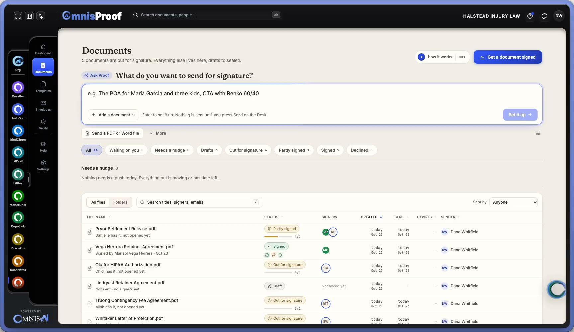Click the Ask Proof chip
The image size is (574, 332).
[x=97, y=75]
